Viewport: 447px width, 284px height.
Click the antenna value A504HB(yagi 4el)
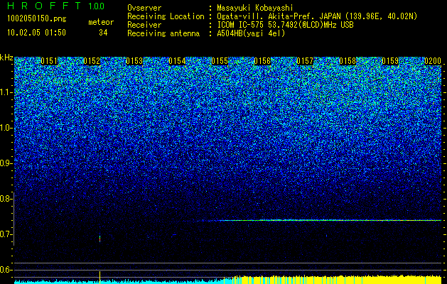[251, 33]
